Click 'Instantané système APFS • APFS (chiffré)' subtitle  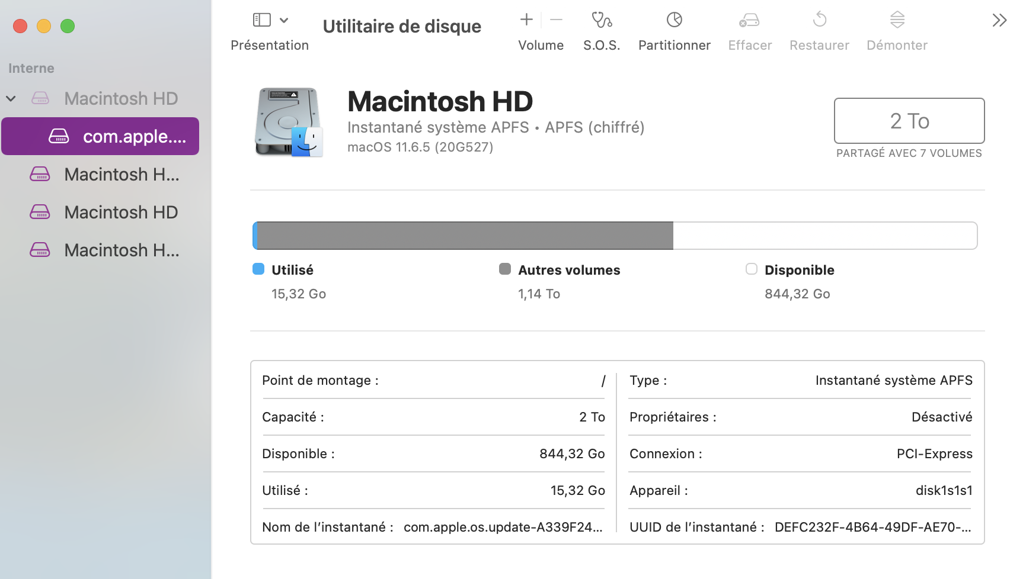tap(496, 127)
